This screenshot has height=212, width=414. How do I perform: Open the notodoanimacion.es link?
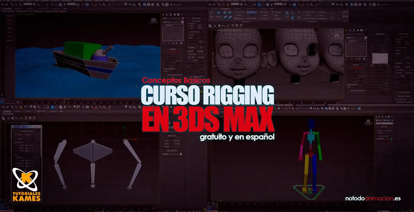(x=373, y=198)
